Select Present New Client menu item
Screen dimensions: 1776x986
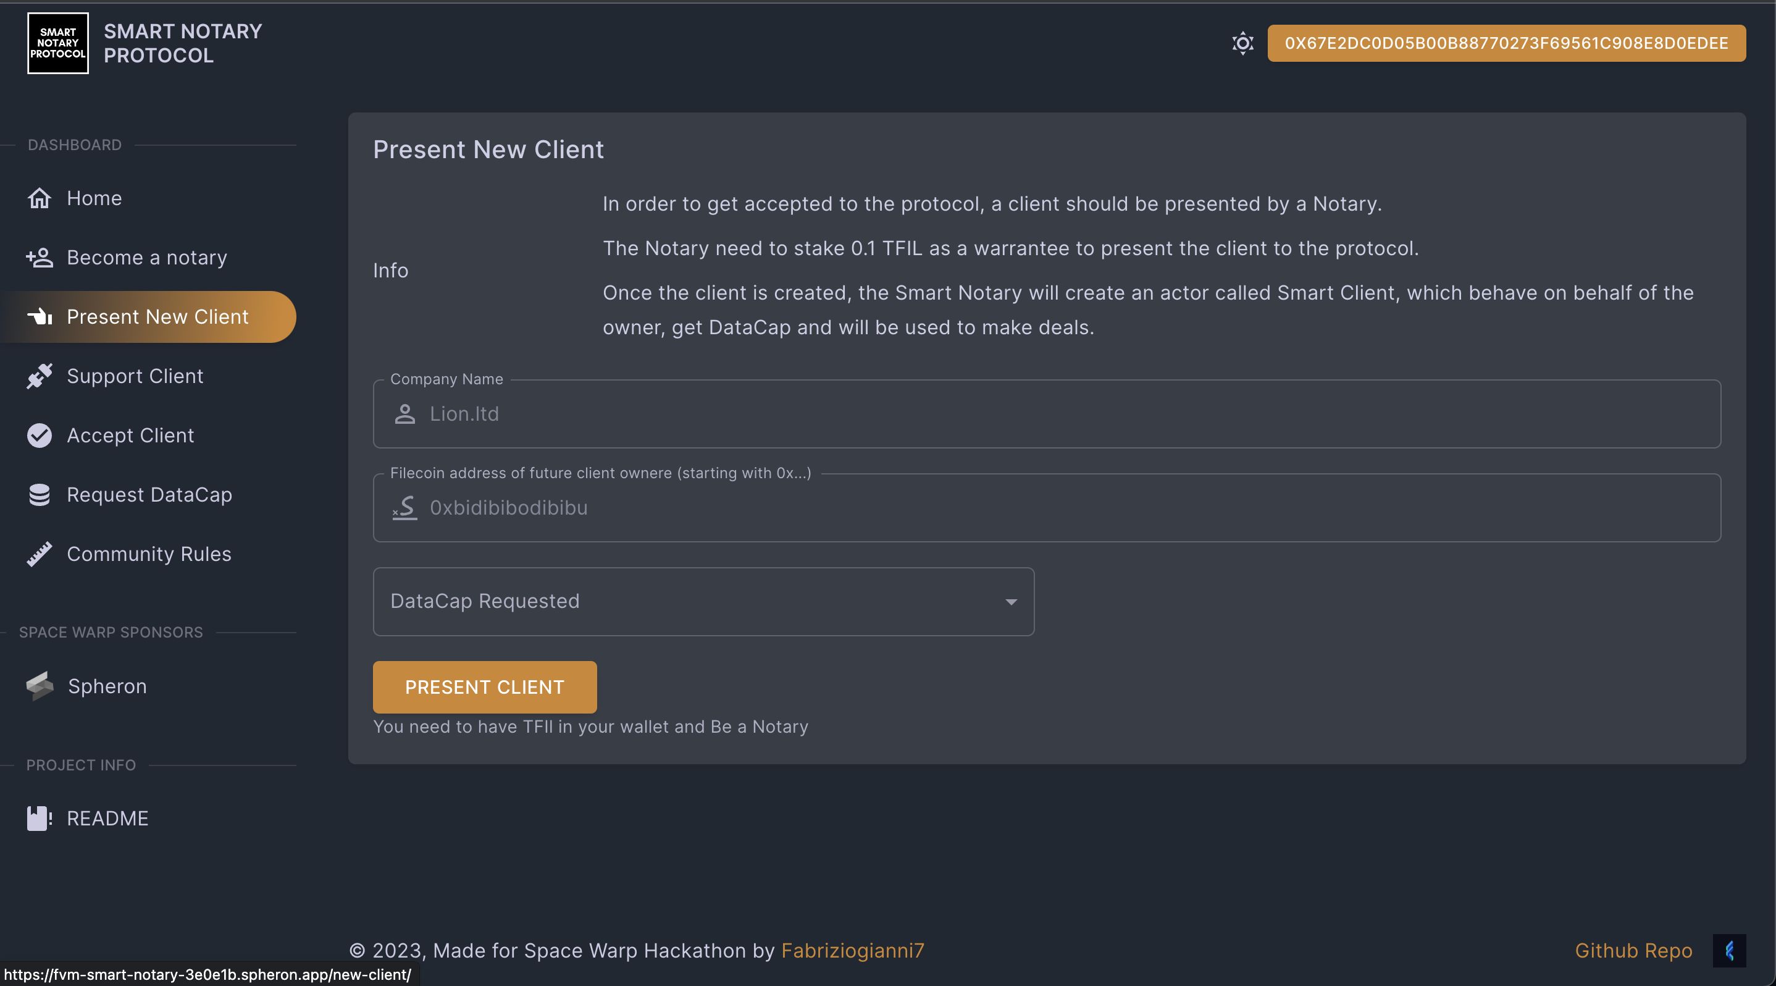coord(148,316)
